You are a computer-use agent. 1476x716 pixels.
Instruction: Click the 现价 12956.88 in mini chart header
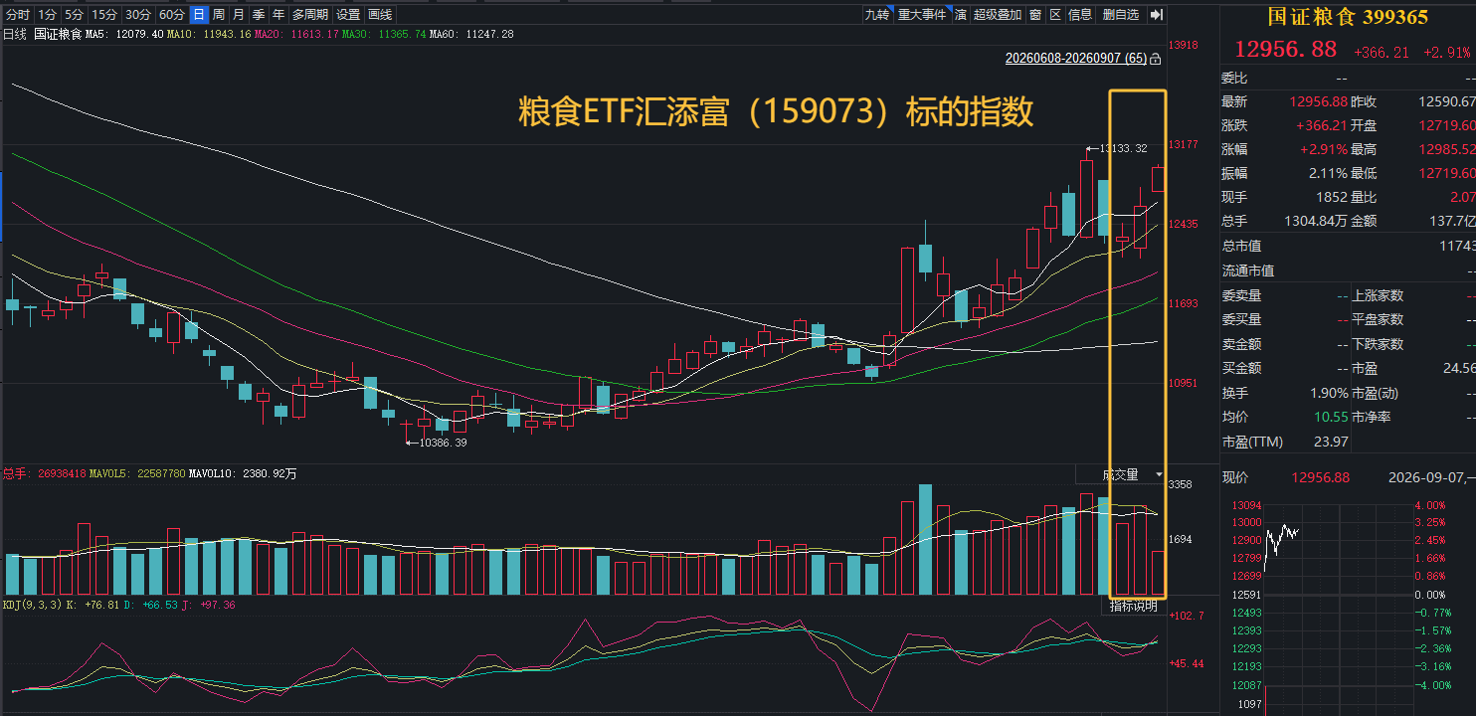(x=1320, y=477)
